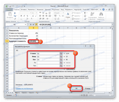Click the Cut scissors icon
This screenshot has height=102, width=119.
click(15, 13)
